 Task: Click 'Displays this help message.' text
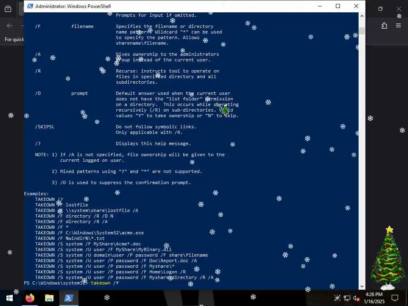coord(153,143)
